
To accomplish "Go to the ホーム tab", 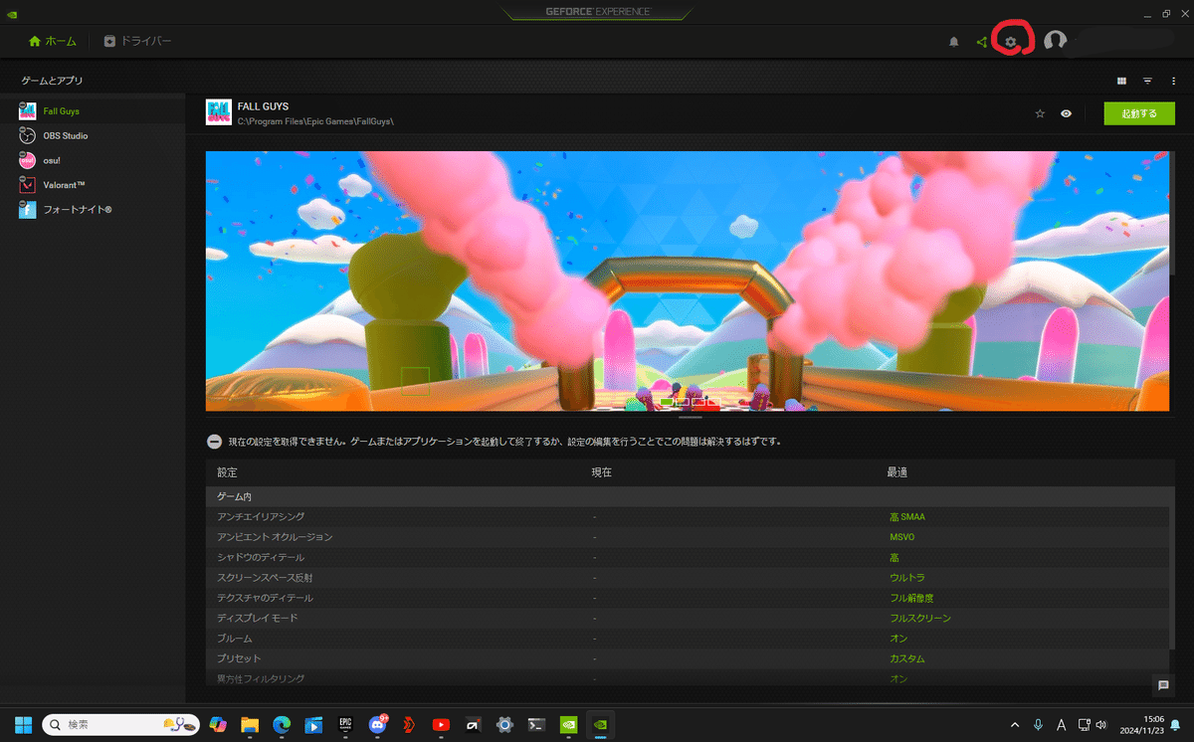I will click(52, 41).
